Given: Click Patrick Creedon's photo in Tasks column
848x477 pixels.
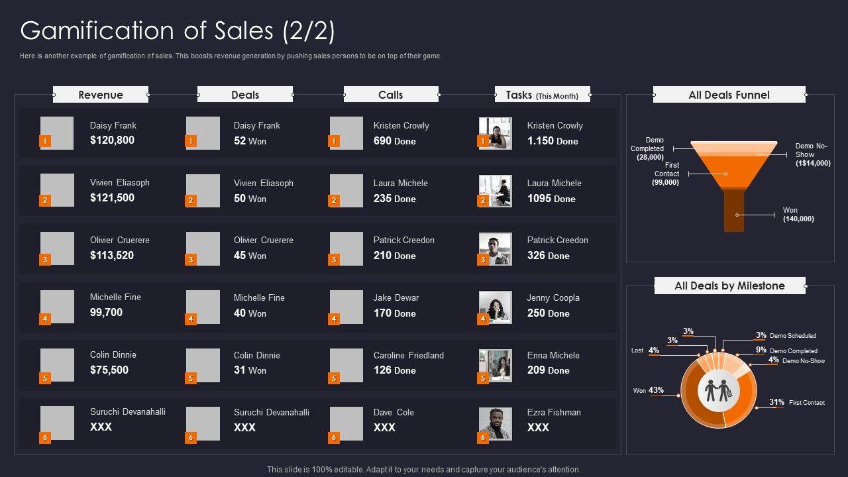Looking at the screenshot, I should [496, 249].
